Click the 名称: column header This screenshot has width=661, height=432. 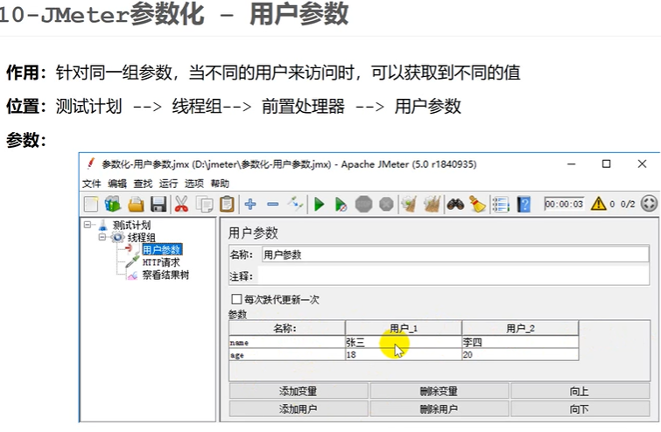(x=287, y=329)
